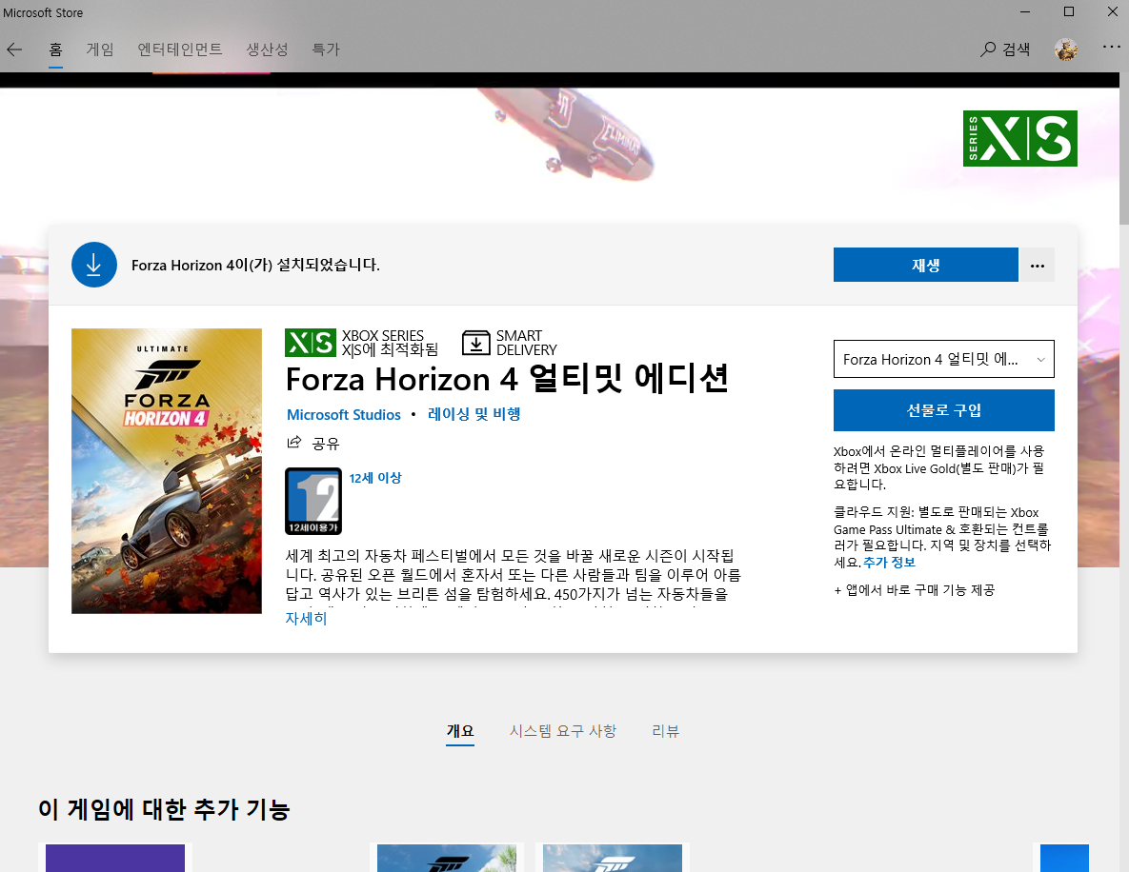Screen dimensions: 1129x872
Task: Open the ellipsis menu beside 재생
Action: pos(1037,265)
